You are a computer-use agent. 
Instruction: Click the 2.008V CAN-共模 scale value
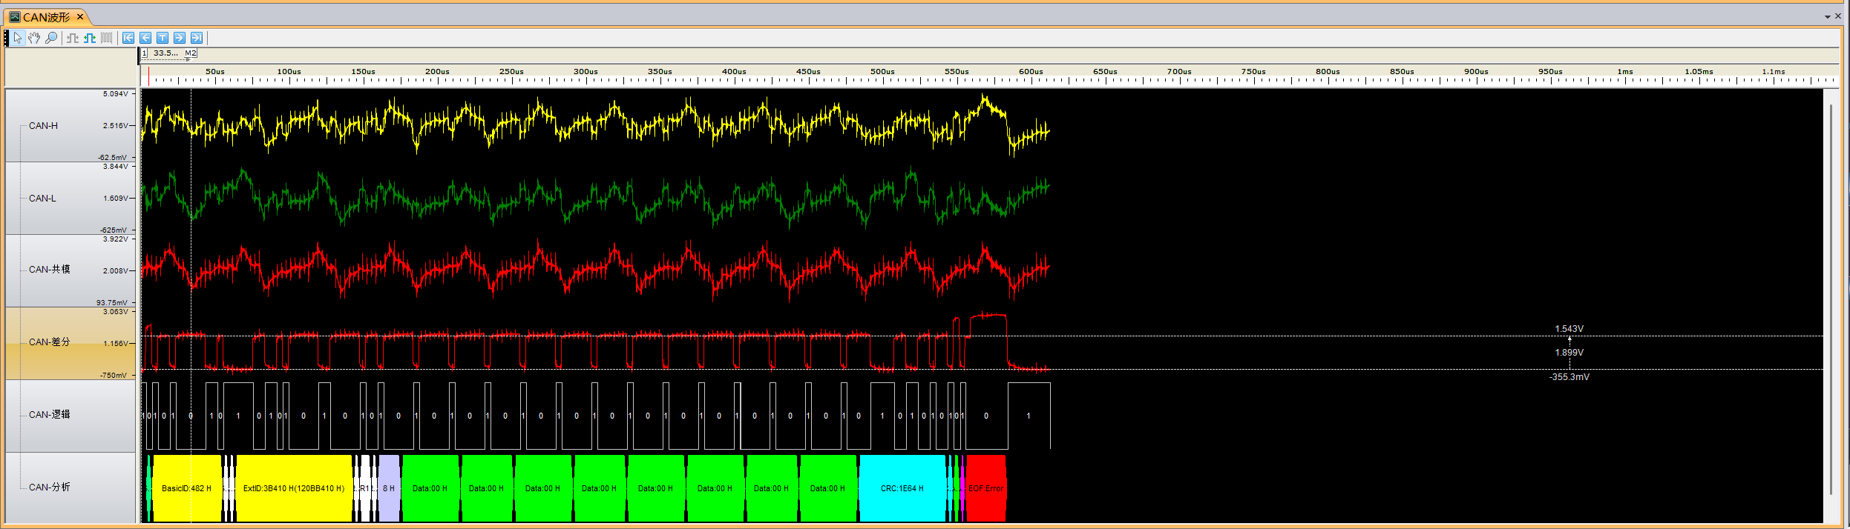pyautogui.click(x=115, y=271)
